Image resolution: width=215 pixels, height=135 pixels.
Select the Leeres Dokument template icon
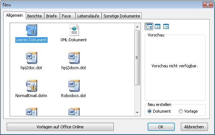(x=32, y=30)
